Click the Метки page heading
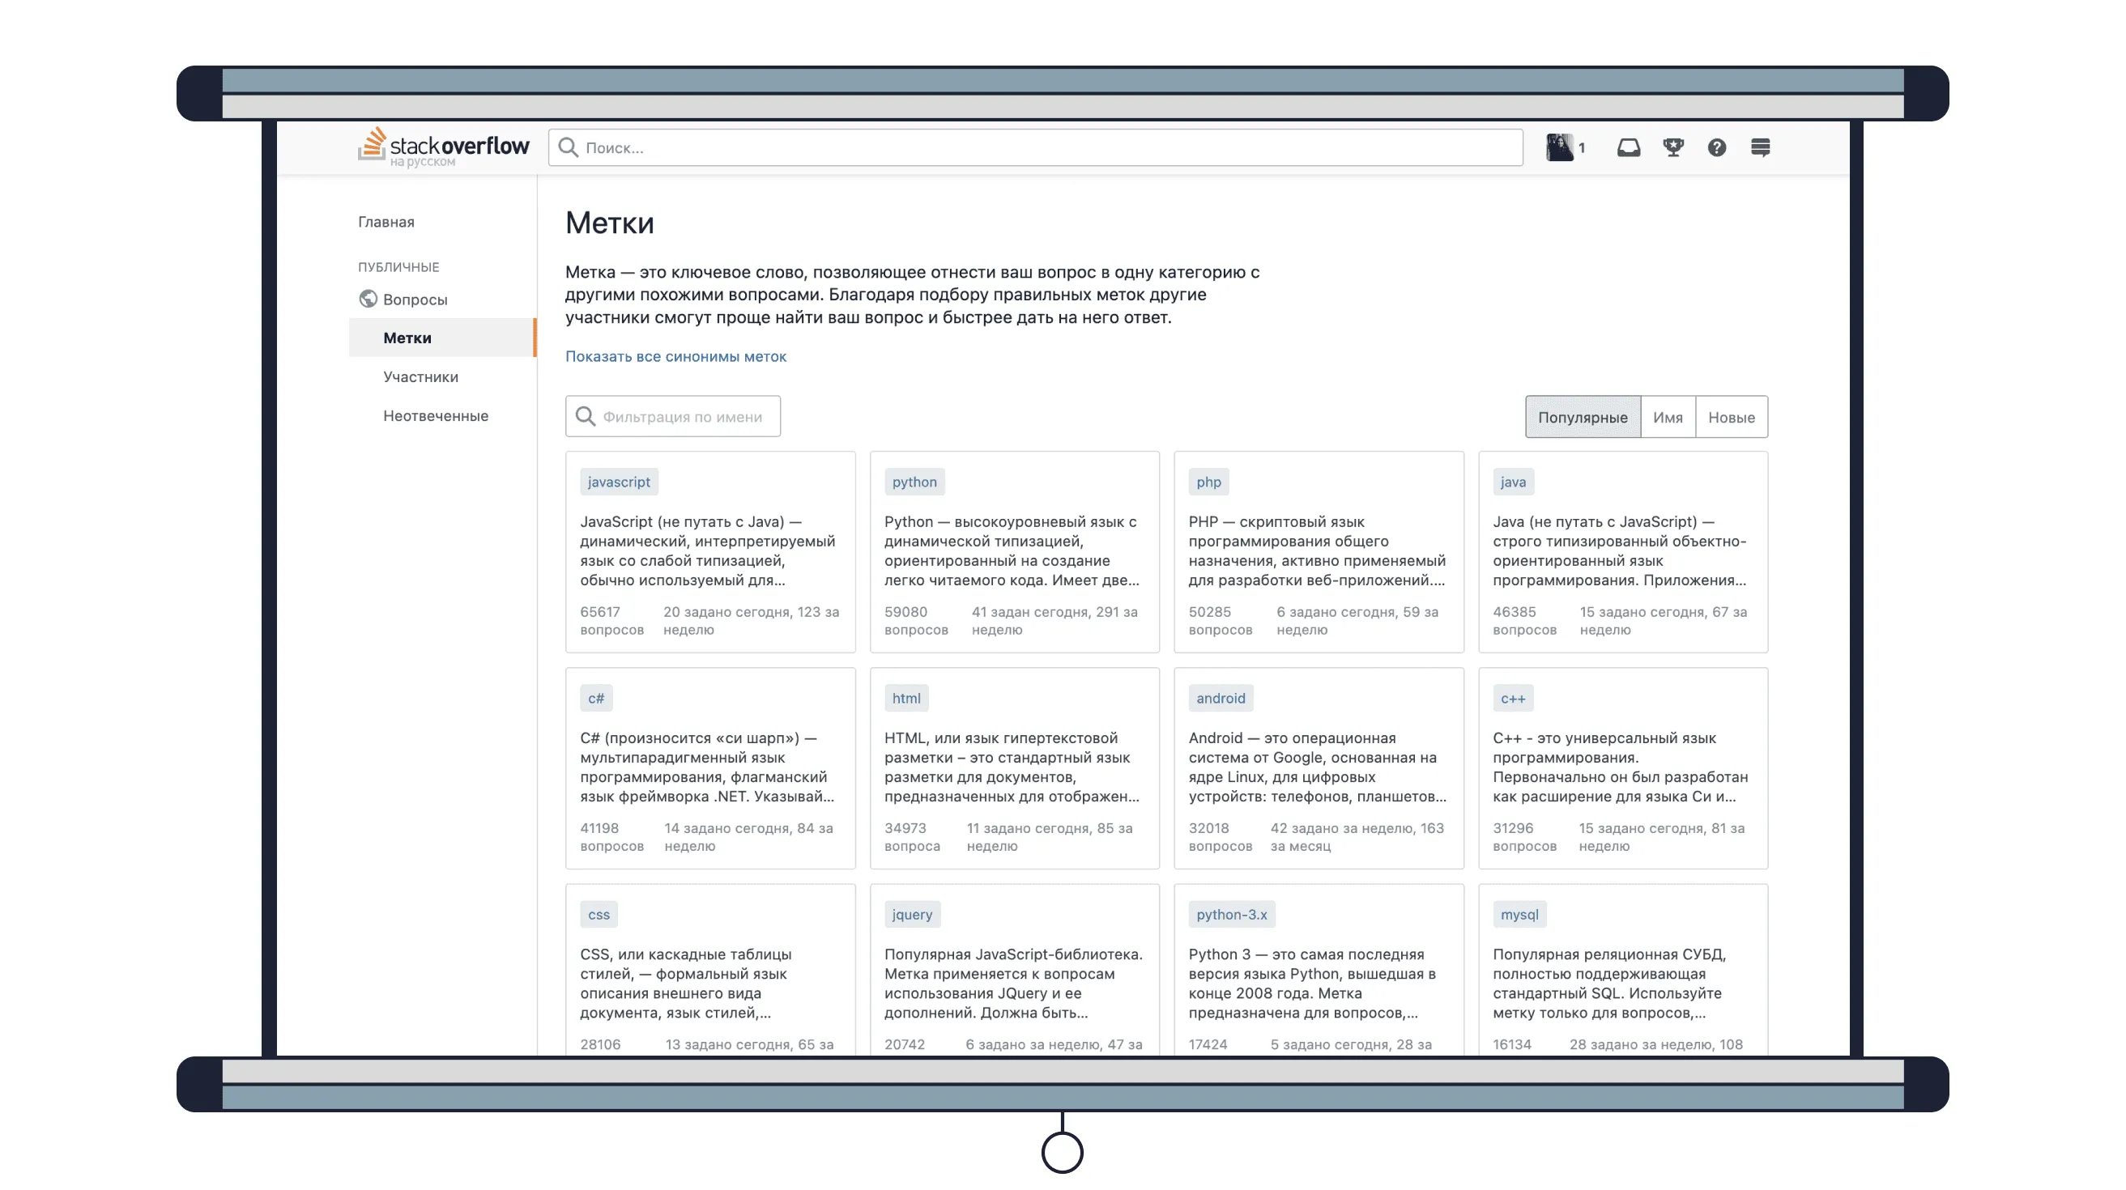The height and width of the screenshot is (1190, 2126). [x=609, y=223]
